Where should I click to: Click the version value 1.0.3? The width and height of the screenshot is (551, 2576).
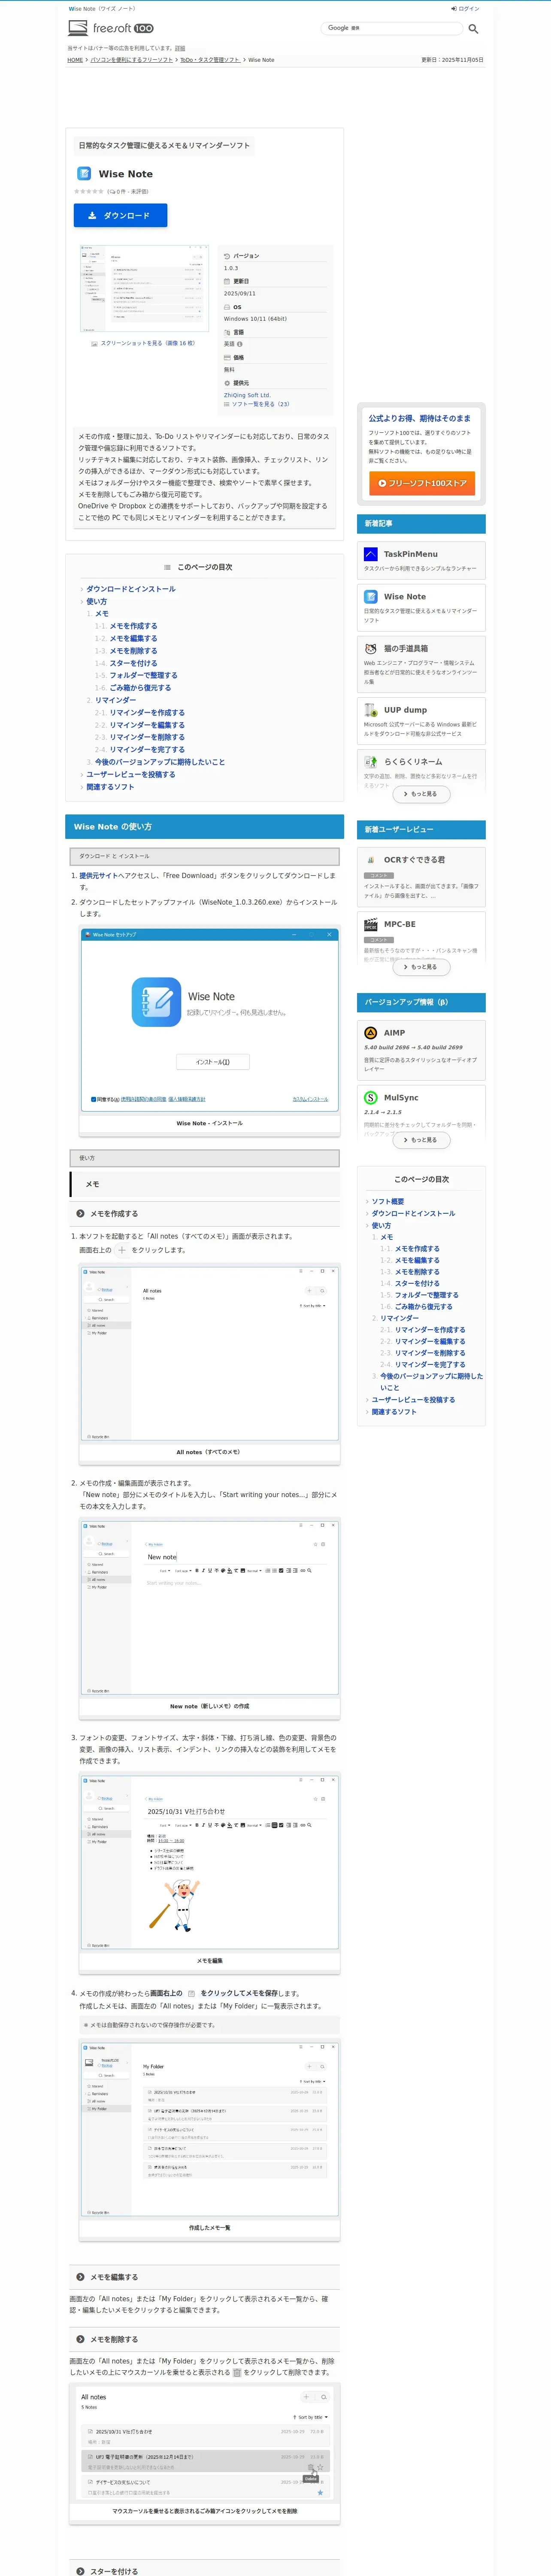coord(231,268)
